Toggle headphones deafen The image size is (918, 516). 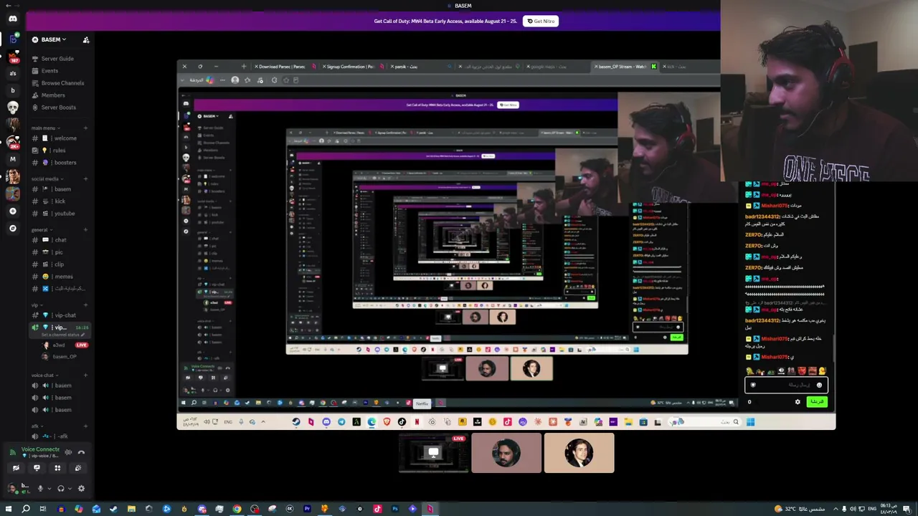[61, 489]
